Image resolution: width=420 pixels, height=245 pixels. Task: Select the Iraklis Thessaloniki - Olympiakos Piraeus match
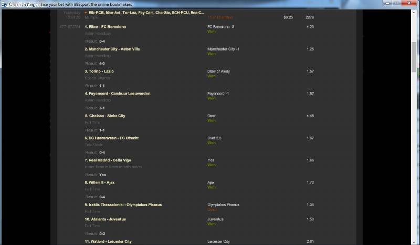pos(123,205)
